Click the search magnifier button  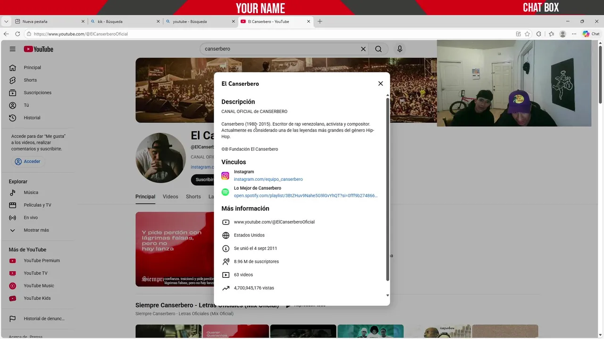(378, 49)
